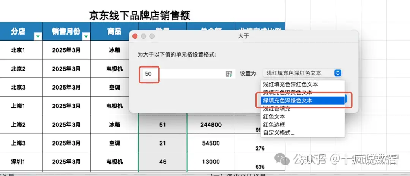Select 电视机 in the 北京2 row

115,69
